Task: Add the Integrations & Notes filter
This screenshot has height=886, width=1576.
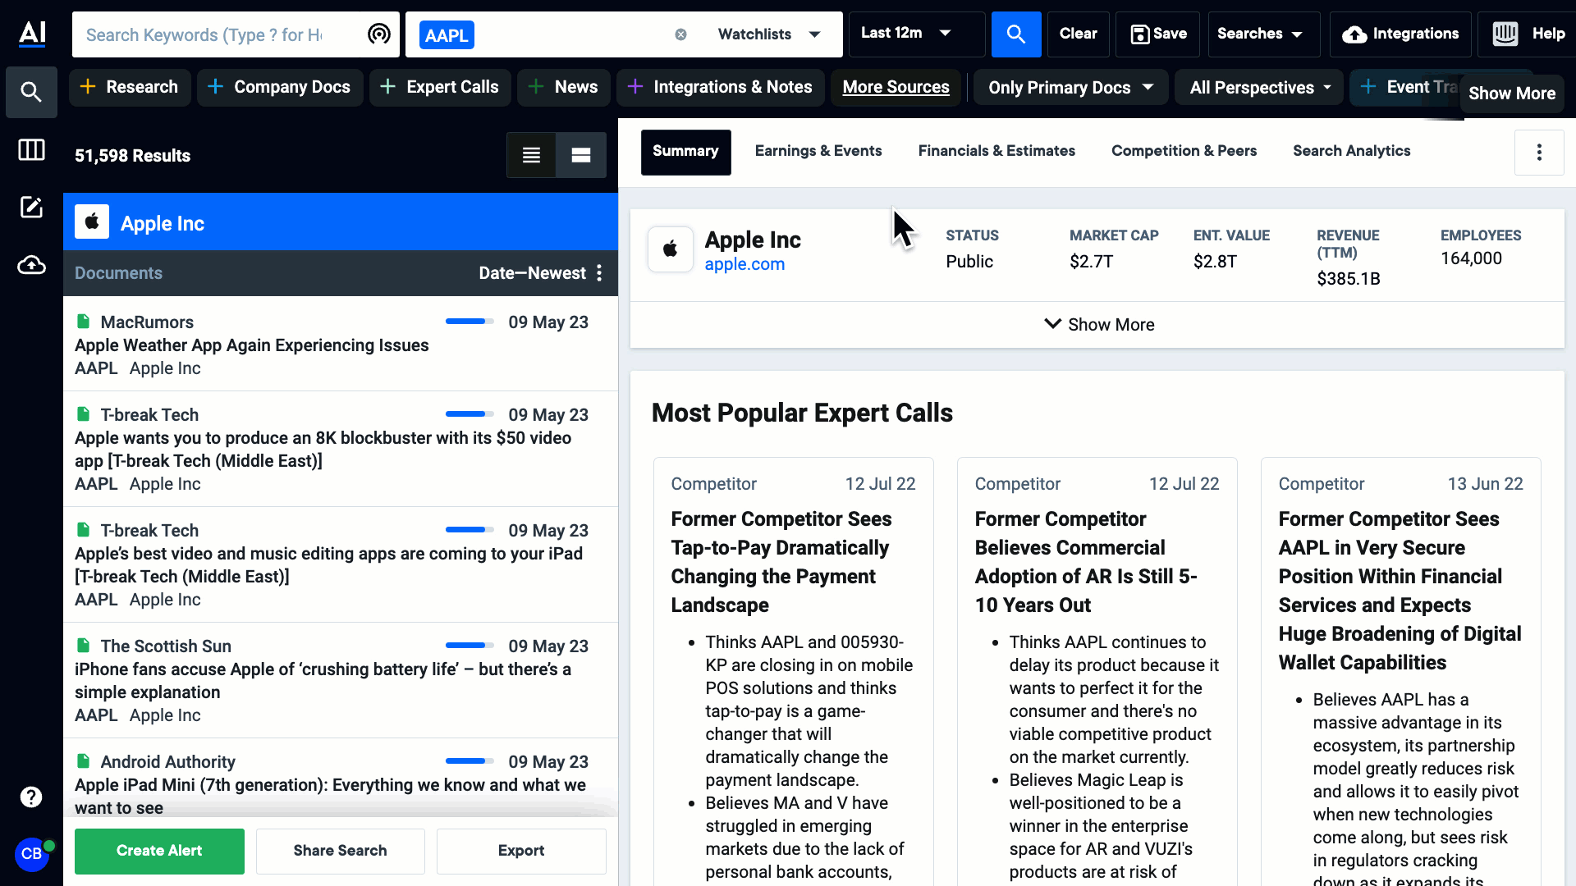Action: (x=720, y=87)
